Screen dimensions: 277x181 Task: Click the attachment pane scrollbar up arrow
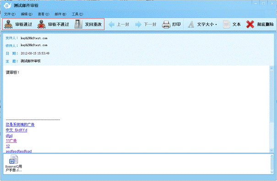pos(272,156)
